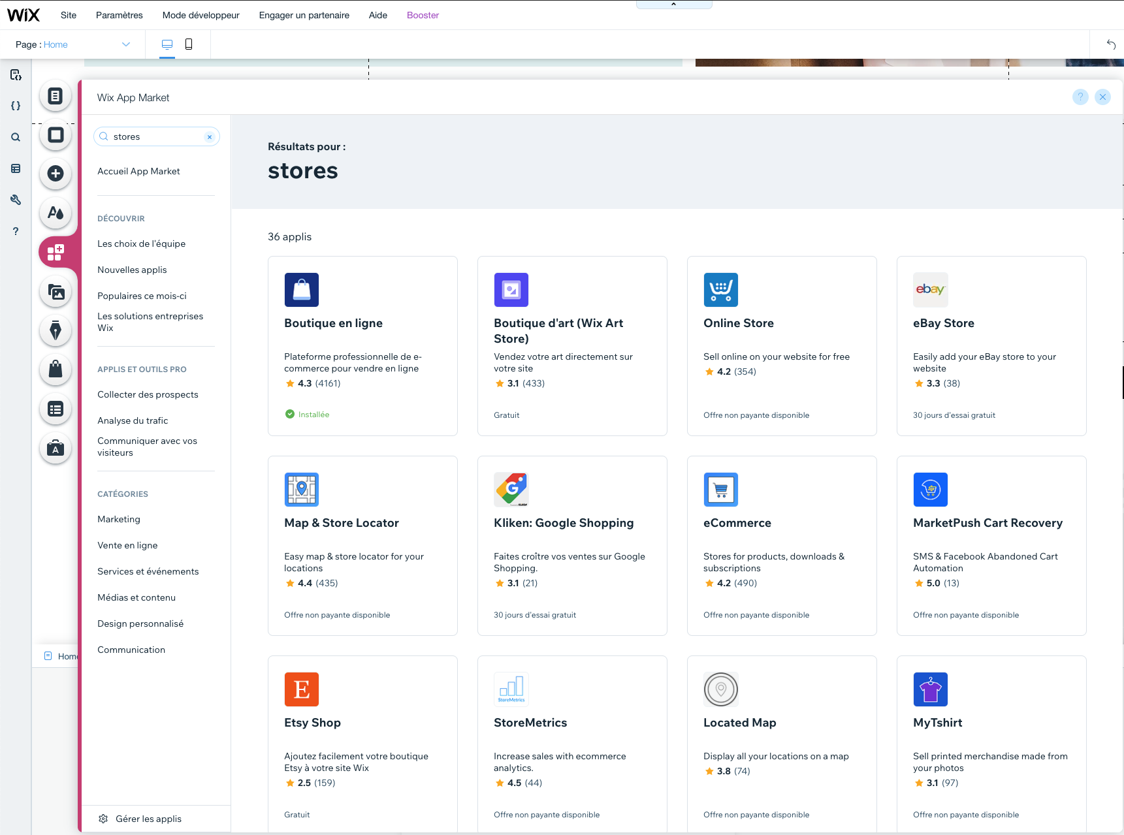This screenshot has width=1124, height=835.
Task: Click the Booster menu item
Action: pyautogui.click(x=423, y=15)
